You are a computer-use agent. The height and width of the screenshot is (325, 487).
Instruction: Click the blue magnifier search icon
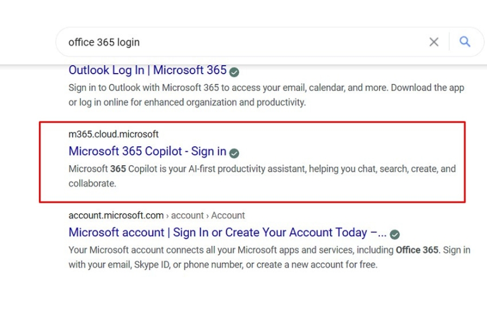tap(465, 42)
